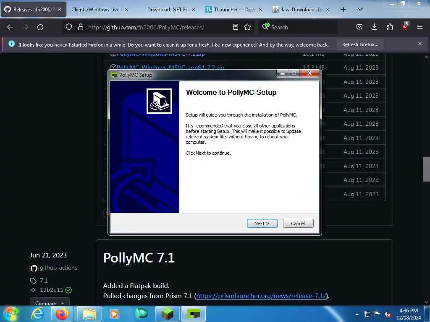Click the GitHub URL address field
430x322 pixels.
point(158,27)
